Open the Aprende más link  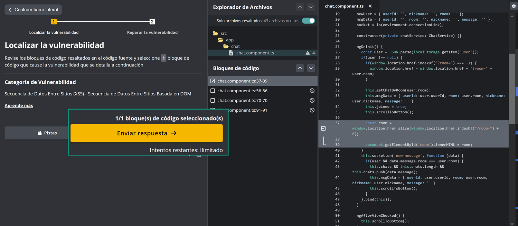pyautogui.click(x=19, y=105)
